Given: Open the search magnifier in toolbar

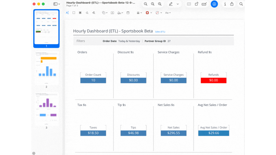Looking at the screenshot, I should pos(241,4).
